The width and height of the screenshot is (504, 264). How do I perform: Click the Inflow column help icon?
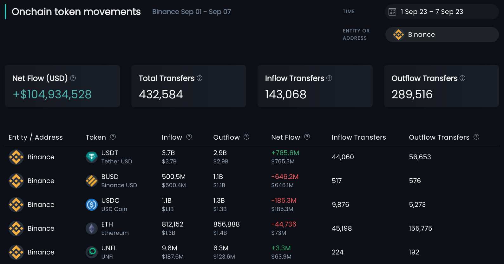tap(189, 137)
